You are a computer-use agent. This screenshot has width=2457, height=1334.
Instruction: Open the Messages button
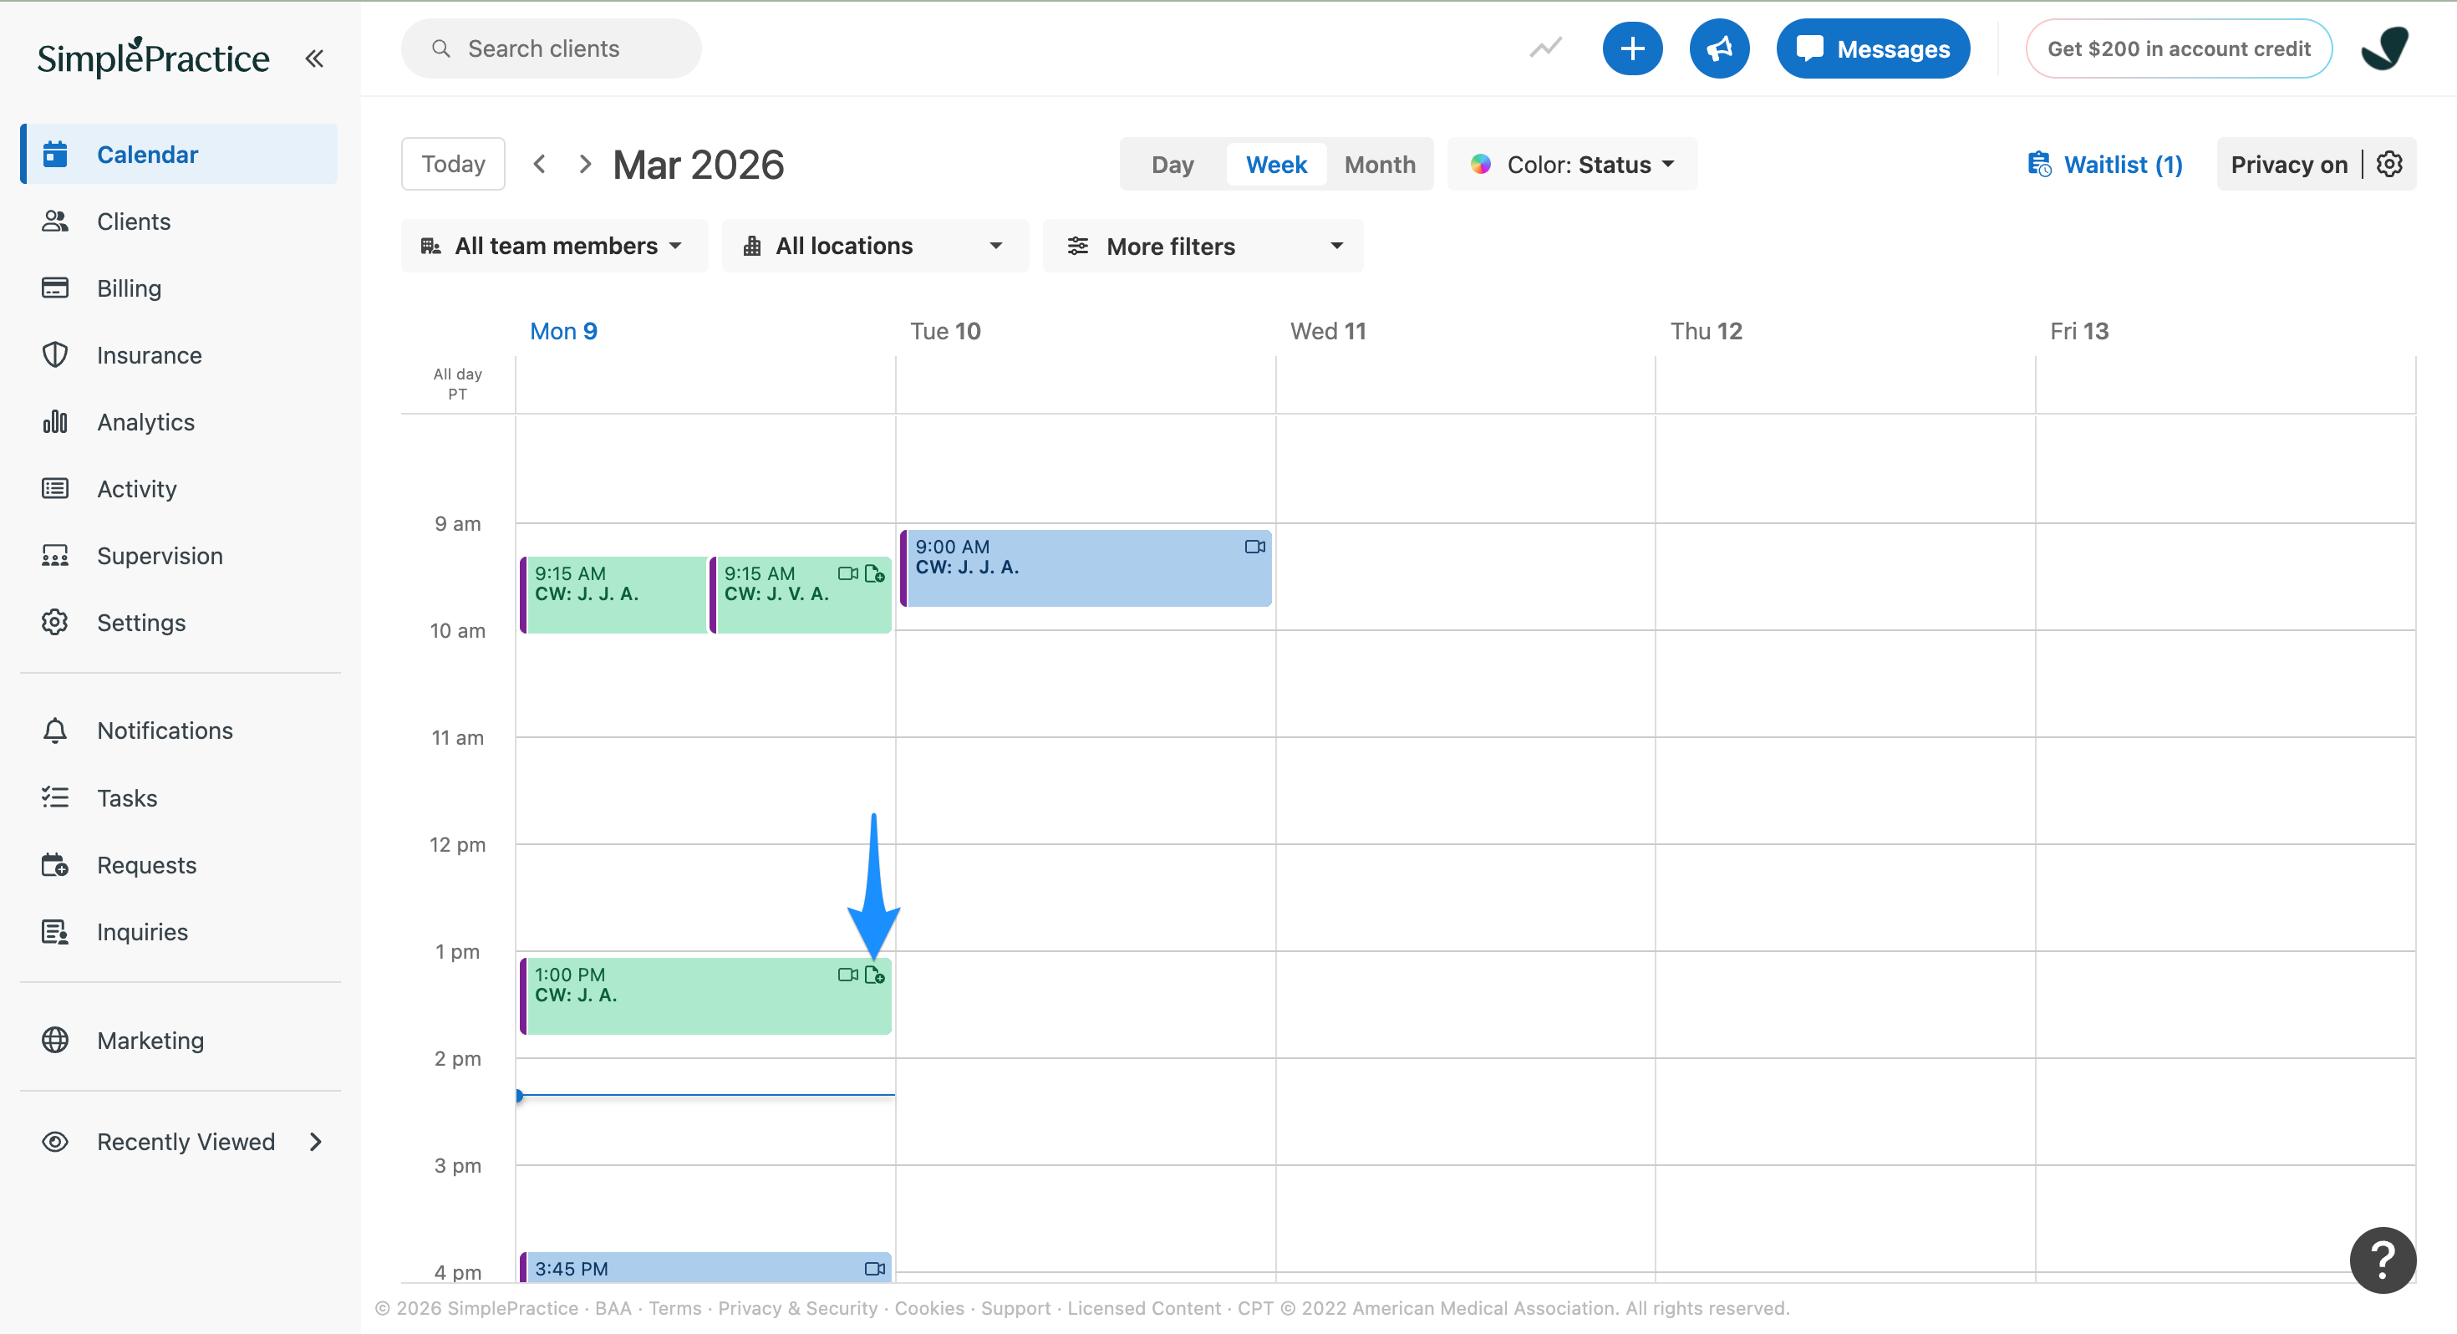1872,48
